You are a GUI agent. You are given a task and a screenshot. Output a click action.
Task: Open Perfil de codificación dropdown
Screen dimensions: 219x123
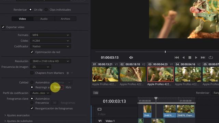40,93
